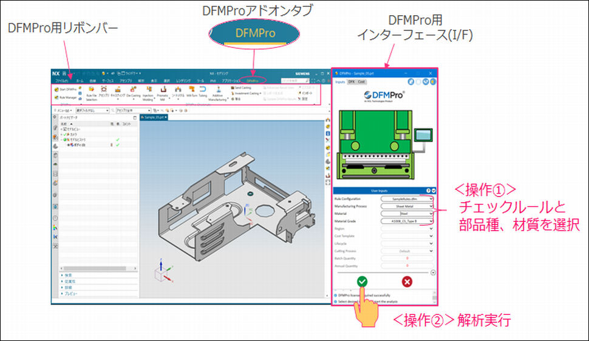Open Rule File Selection tool
Screen dimensions: 589x341
tap(91, 93)
